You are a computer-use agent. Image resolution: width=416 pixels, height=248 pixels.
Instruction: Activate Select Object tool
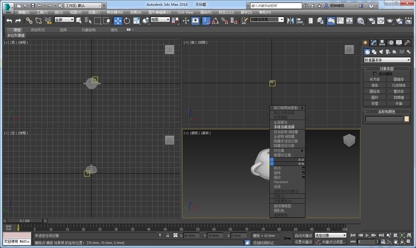(79, 20)
